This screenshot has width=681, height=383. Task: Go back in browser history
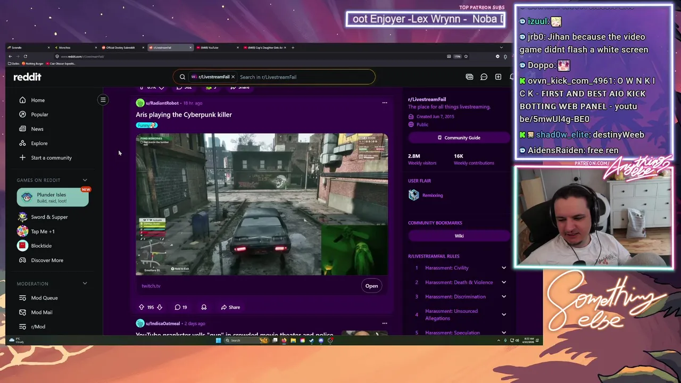pos(10,56)
